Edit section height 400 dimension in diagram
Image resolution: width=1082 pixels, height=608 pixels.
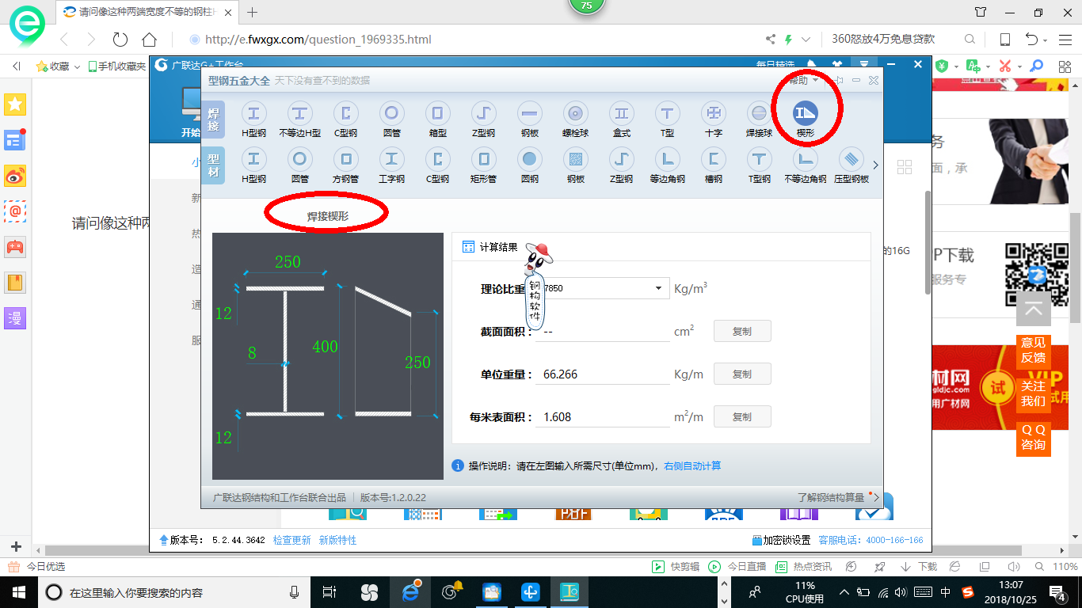pyautogui.click(x=325, y=347)
